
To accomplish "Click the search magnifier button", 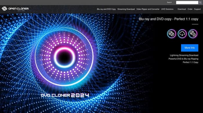I will pos(200,2).
